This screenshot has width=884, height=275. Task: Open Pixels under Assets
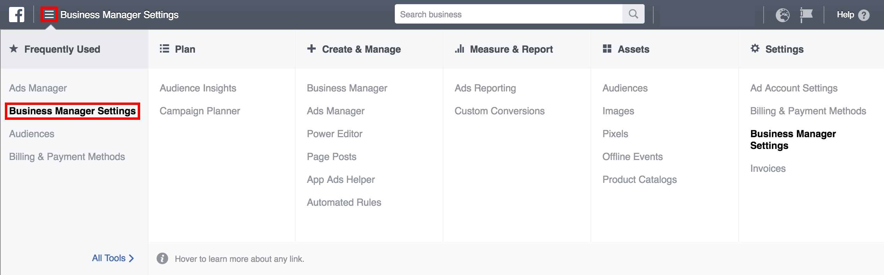(x=615, y=134)
